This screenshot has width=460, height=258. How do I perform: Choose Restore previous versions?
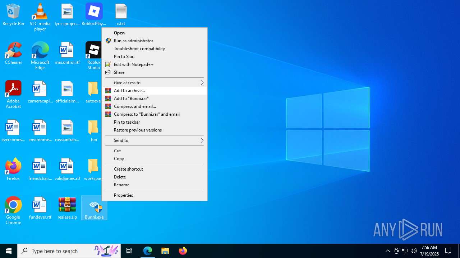[x=155, y=130]
